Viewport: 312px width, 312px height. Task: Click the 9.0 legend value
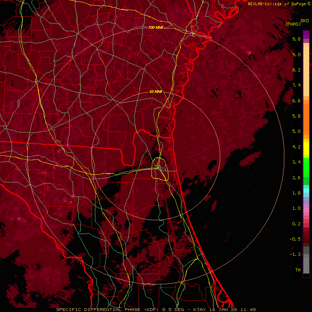click(296, 54)
